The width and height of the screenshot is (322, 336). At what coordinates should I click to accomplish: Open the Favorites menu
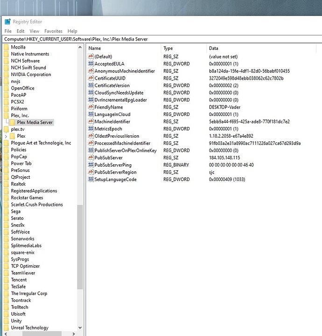point(53,31)
